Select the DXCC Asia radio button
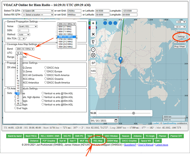This screenshot has width=190, height=157. tap(46, 67)
